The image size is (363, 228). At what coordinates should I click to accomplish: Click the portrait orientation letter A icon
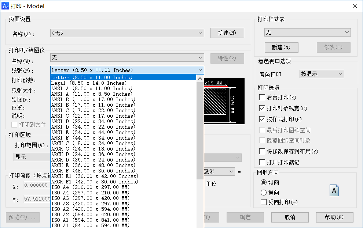click(334, 190)
